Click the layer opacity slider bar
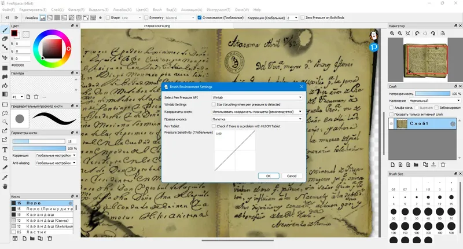 coord(432,94)
